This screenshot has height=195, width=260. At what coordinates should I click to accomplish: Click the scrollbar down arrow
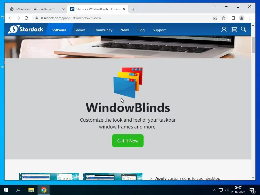253,178
